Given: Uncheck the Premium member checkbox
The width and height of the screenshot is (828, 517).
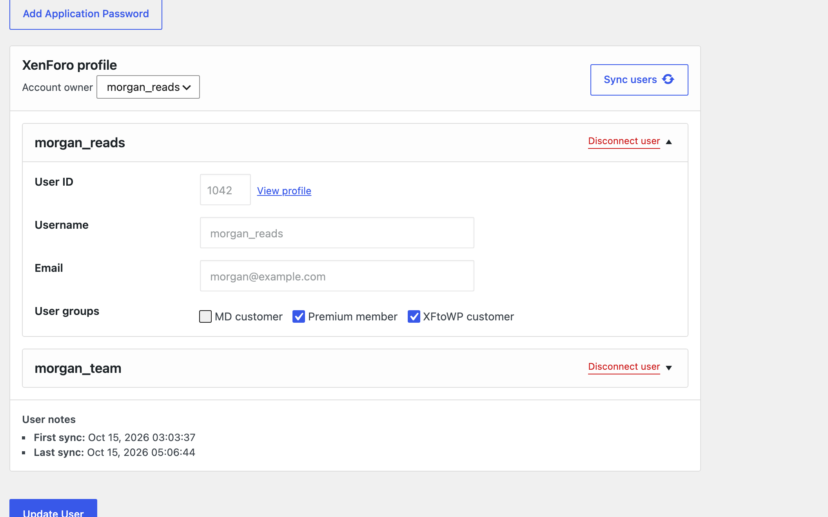Looking at the screenshot, I should point(299,316).
